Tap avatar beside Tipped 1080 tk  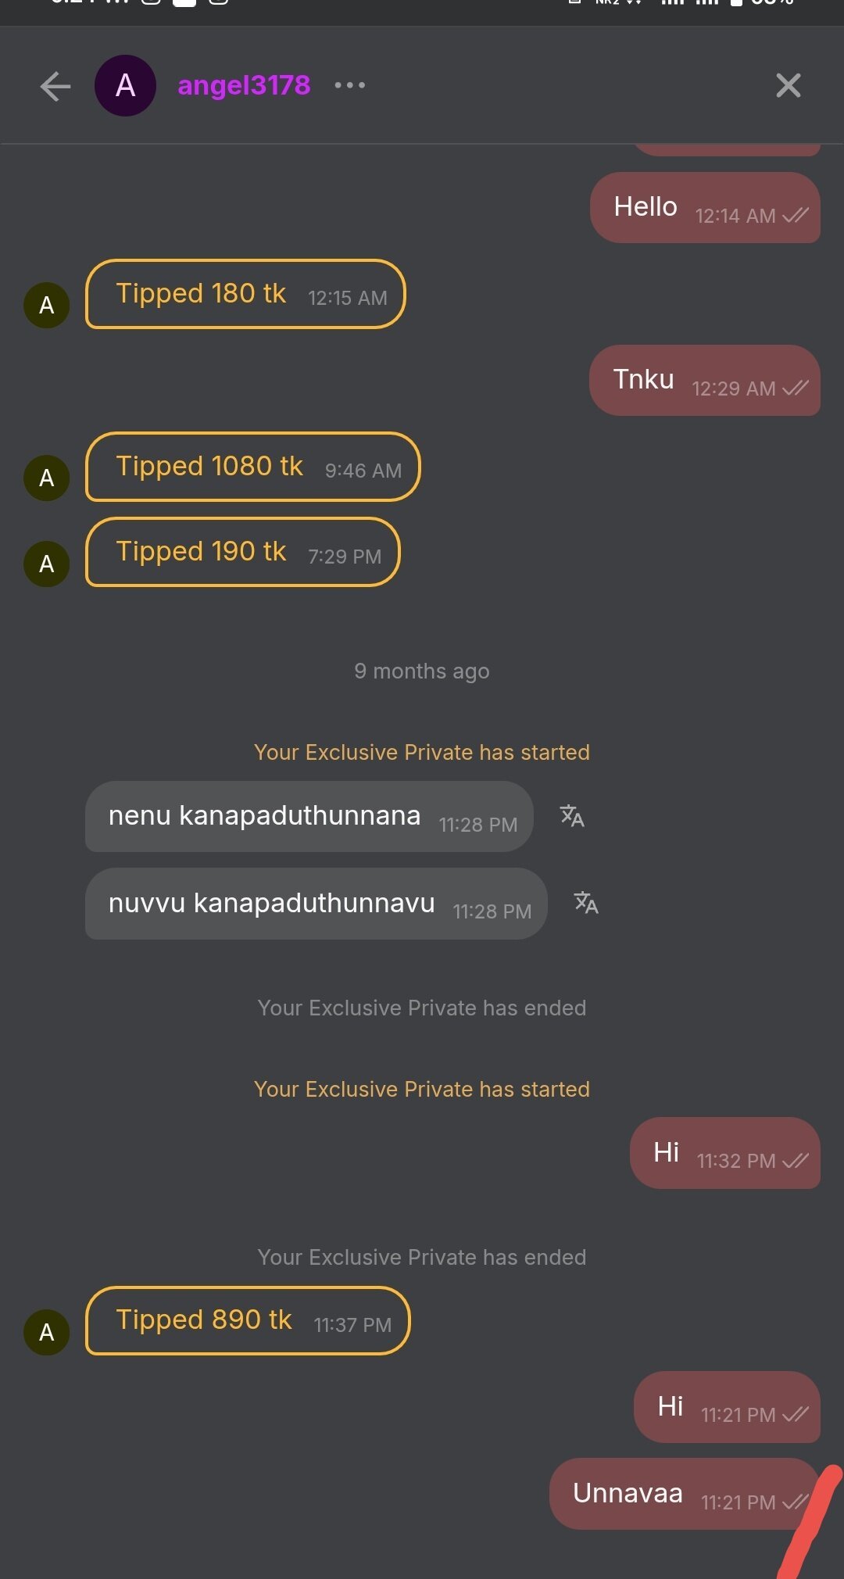[47, 478]
